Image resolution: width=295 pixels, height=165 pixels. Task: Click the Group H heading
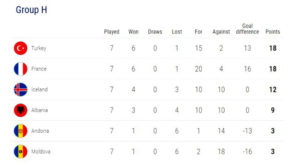coord(31,10)
